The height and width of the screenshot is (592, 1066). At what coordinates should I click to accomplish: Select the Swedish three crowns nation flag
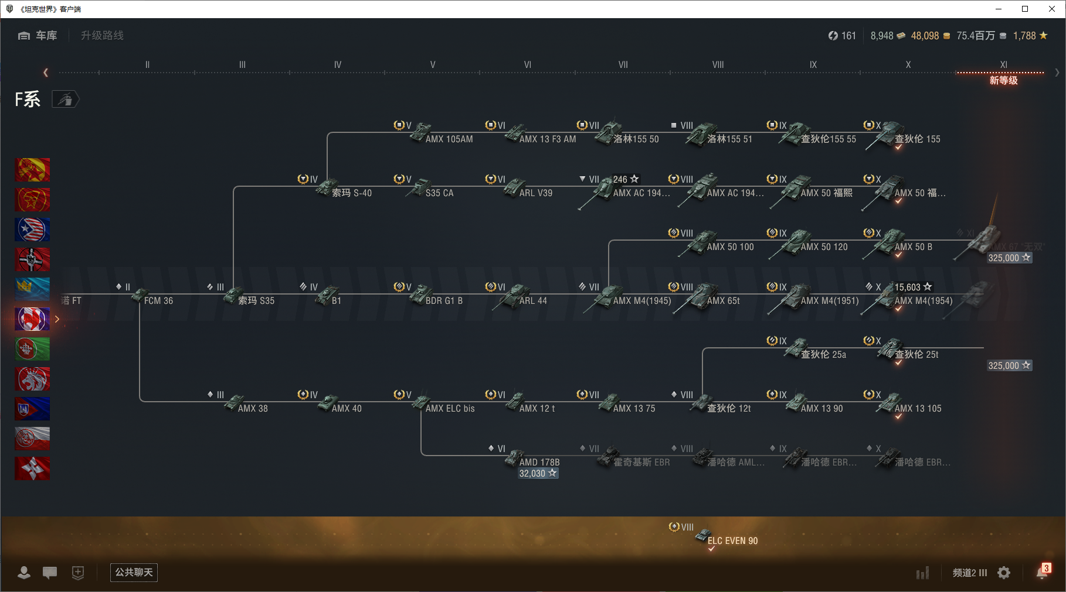[32, 289]
